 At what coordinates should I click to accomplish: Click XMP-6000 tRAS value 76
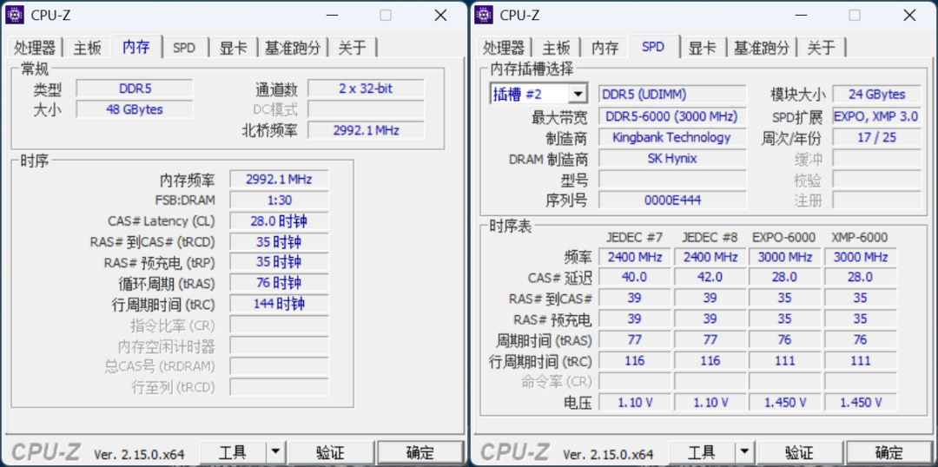pyautogui.click(x=860, y=339)
